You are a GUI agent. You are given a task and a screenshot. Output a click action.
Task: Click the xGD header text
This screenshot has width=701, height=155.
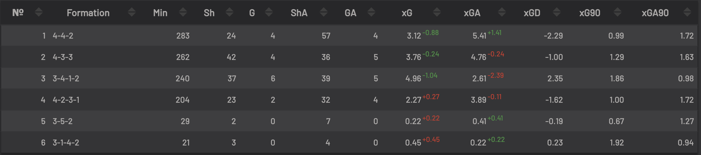tap(532, 13)
